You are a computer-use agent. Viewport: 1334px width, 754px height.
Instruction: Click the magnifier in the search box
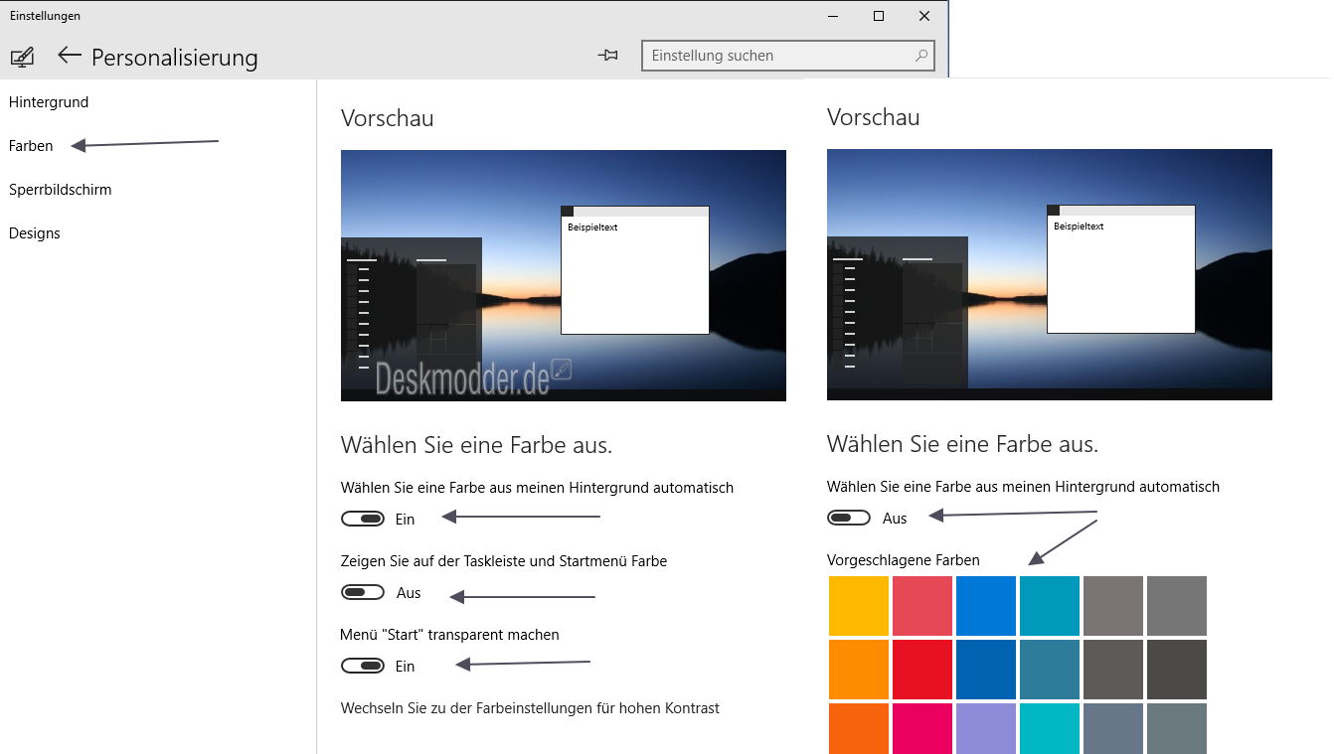(x=920, y=55)
